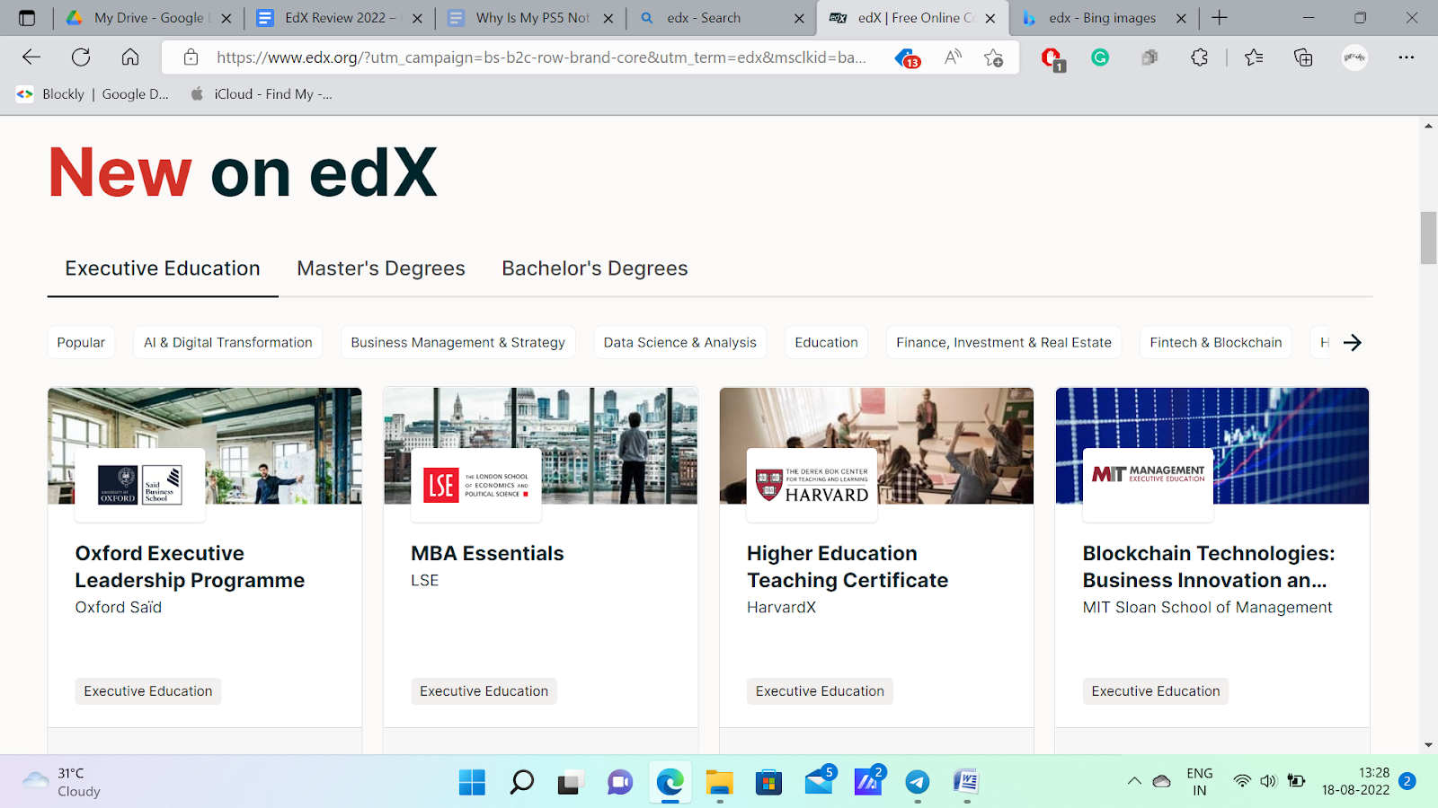The height and width of the screenshot is (808, 1438).
Task: Open Teams Chat from the taskbar
Action: click(x=619, y=782)
